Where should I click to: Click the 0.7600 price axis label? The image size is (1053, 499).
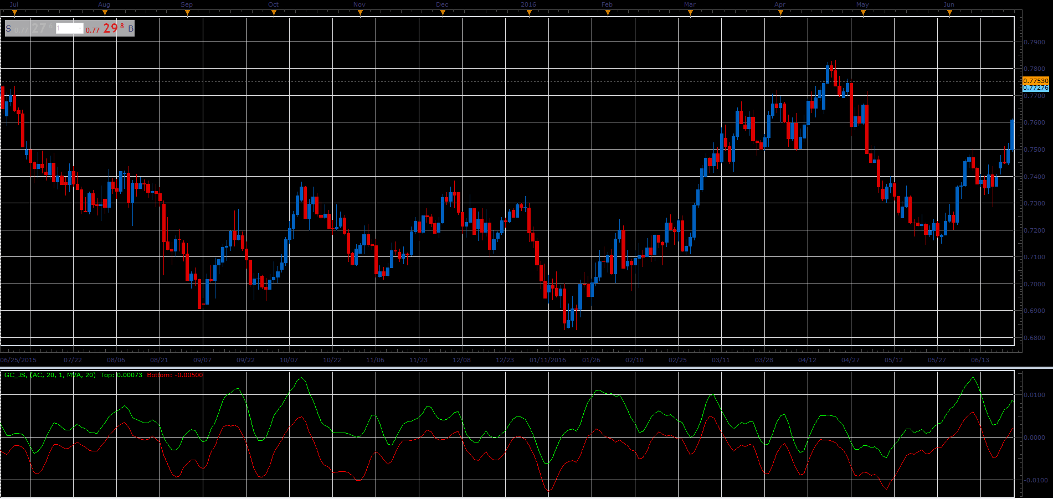coord(1034,123)
